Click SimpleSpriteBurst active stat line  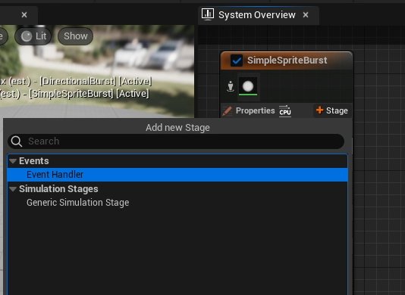point(74,94)
